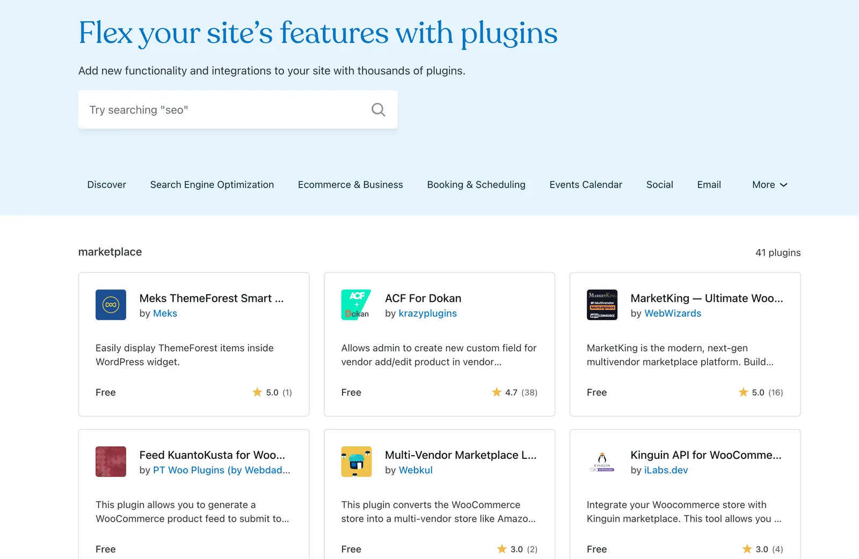Expand the More categories dropdown
The height and width of the screenshot is (559, 859).
(769, 185)
